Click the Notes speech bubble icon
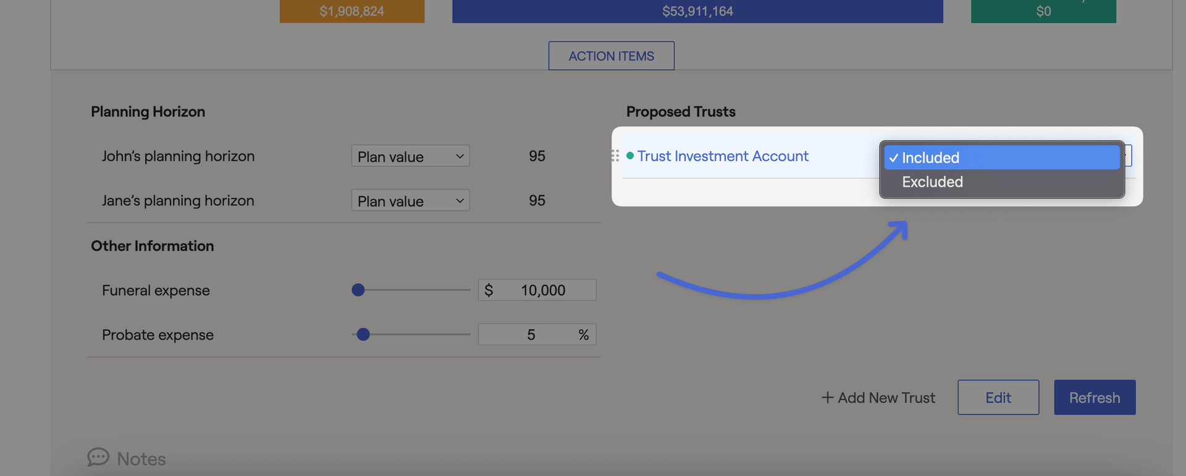The image size is (1186, 476). point(98,458)
